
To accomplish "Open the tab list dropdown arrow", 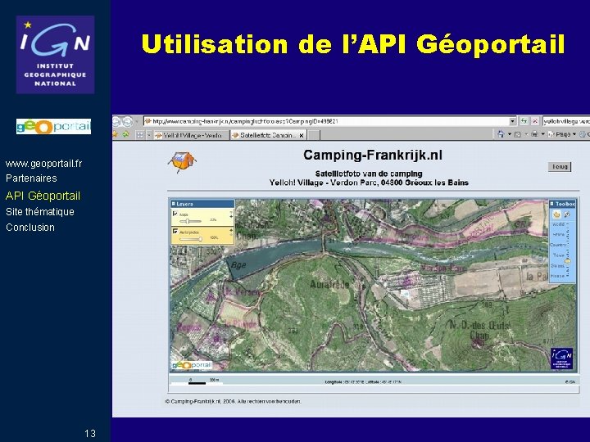I will pyautogui.click(x=149, y=135).
